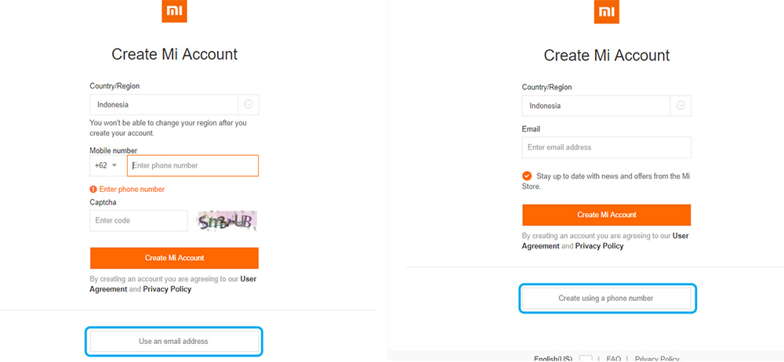Click the captcha image to refresh the code
The image size is (784, 362).
227,221
